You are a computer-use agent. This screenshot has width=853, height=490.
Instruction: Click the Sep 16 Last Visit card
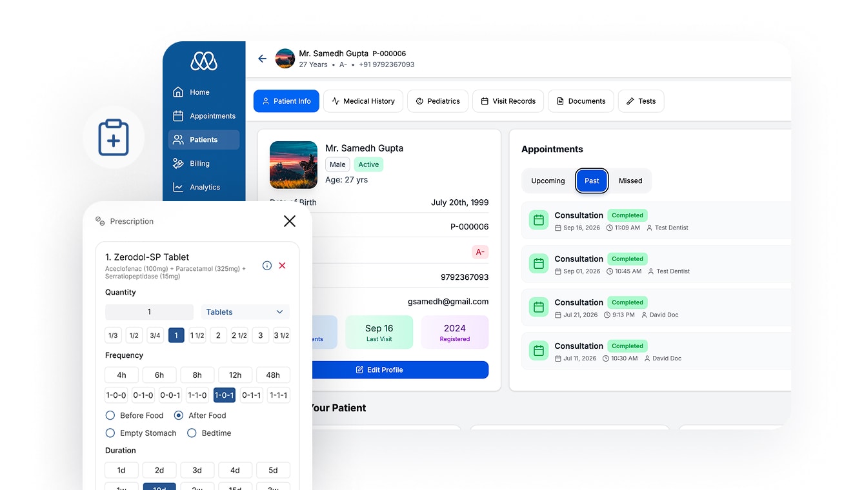[x=379, y=333]
